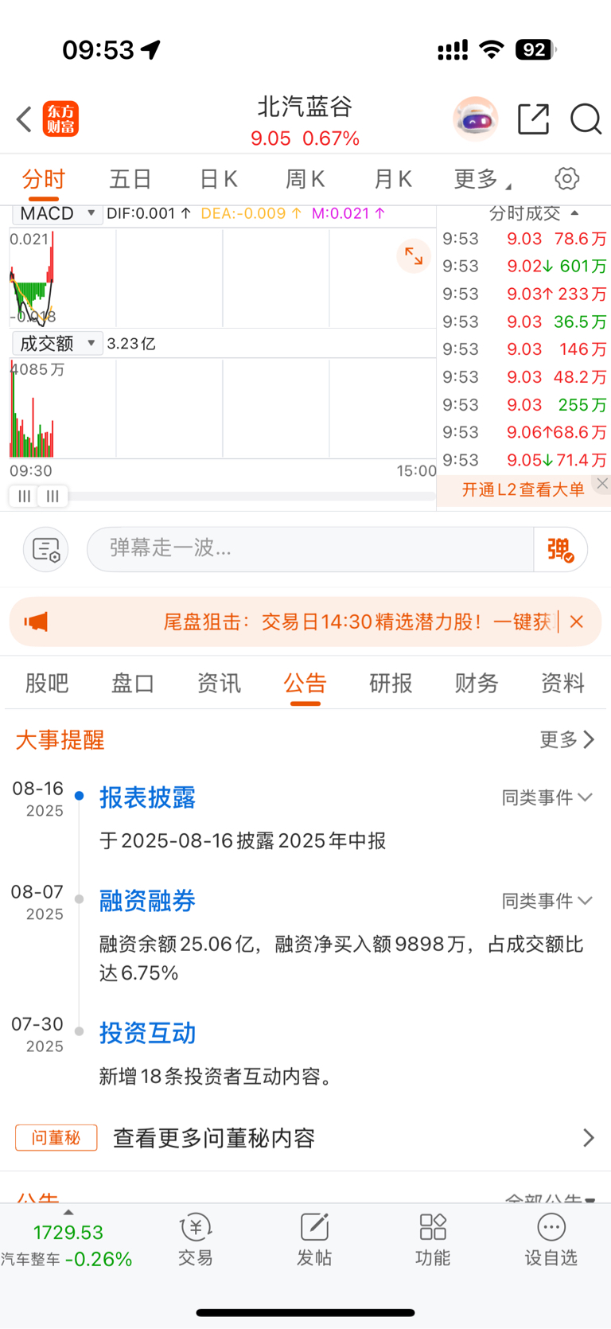The height and width of the screenshot is (1329, 611).
Task: Tap the MACD mini chart area
Action: (223, 278)
